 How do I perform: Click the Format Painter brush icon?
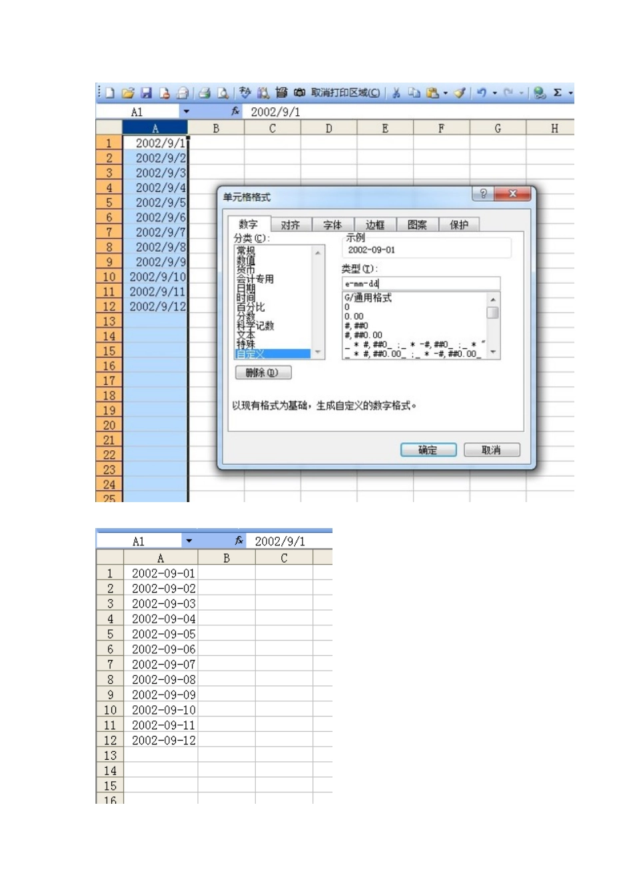459,93
